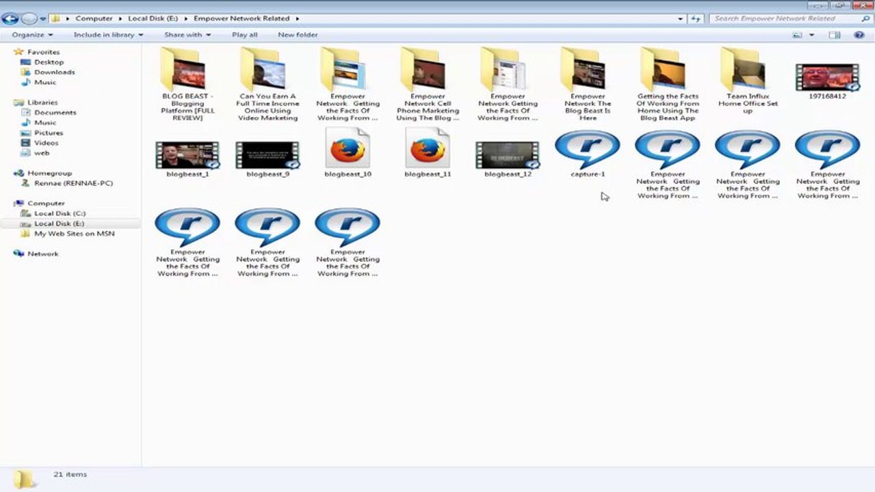Select Local Disk (E:) in sidebar
This screenshot has height=492, width=875.
[60, 224]
